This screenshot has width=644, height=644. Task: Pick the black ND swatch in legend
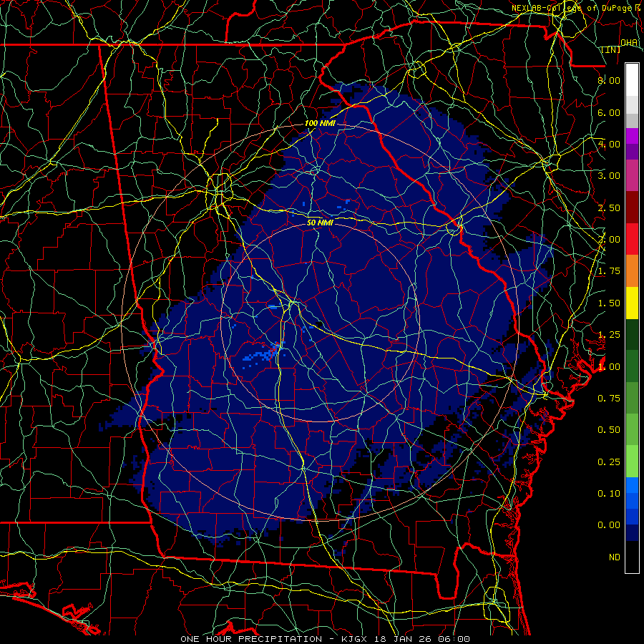pos(632,557)
